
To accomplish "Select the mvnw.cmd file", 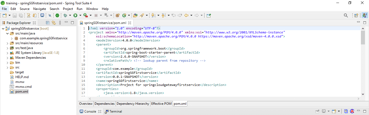I will (24, 87).
